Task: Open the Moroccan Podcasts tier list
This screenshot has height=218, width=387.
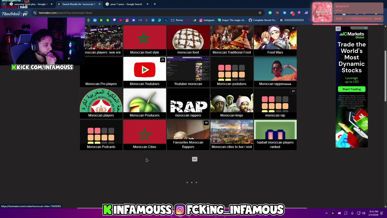Action: click(101, 135)
